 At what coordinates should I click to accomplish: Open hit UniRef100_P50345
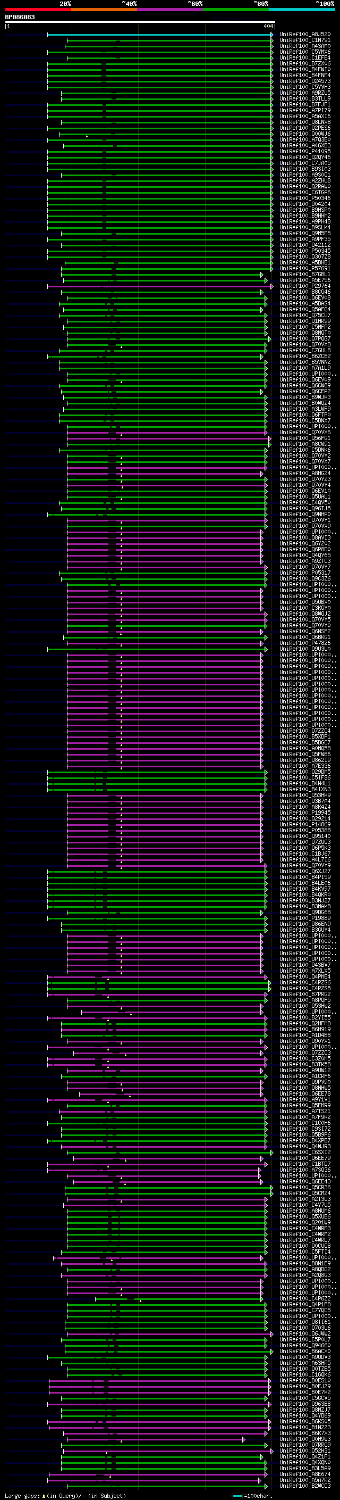tap(305, 251)
